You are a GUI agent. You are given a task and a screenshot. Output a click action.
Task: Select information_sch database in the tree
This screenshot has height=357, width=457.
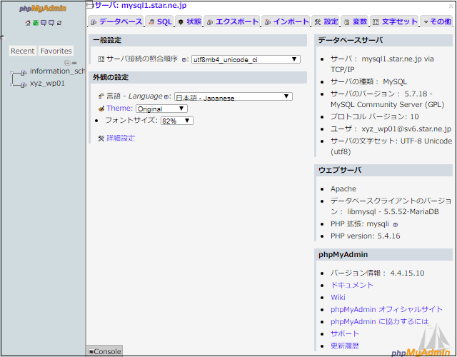(x=57, y=71)
